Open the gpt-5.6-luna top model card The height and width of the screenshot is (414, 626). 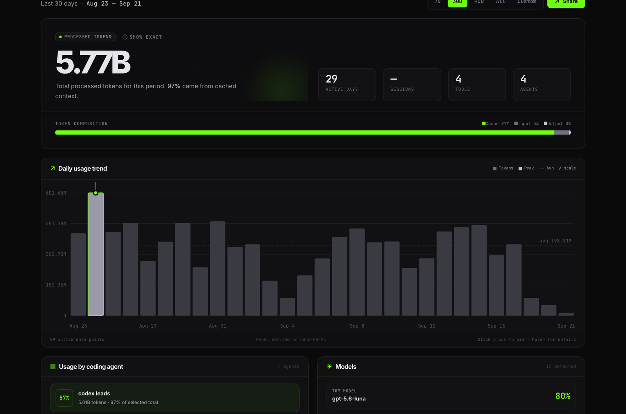(x=451, y=396)
